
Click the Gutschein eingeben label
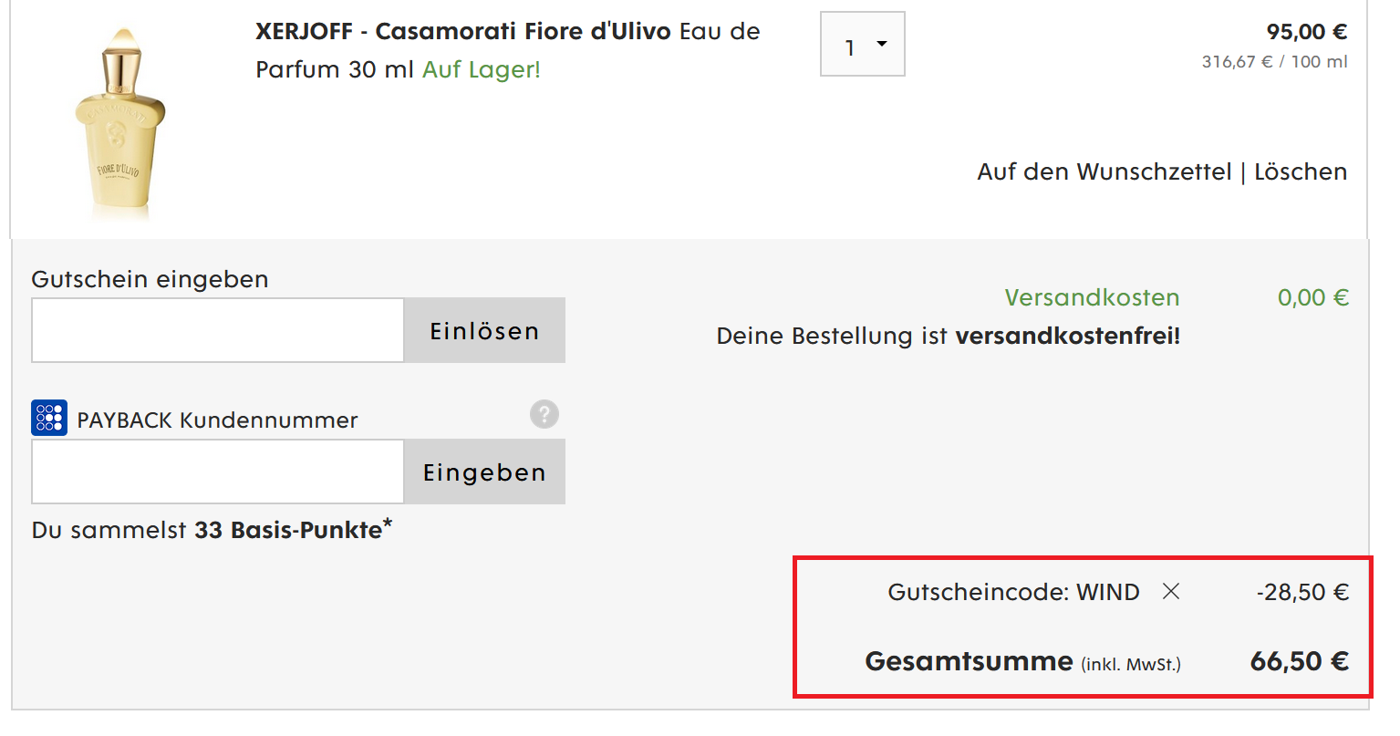click(x=150, y=279)
